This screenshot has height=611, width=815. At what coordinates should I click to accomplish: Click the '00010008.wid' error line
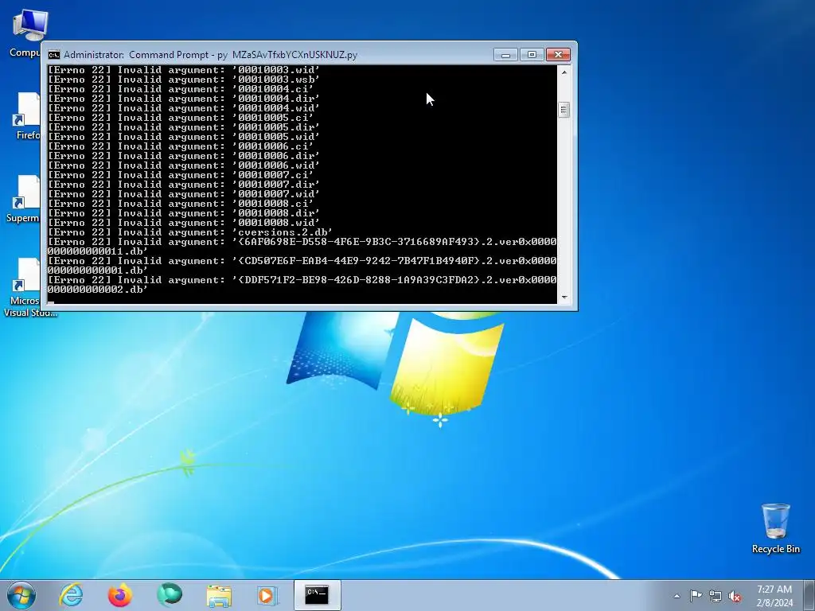pyautogui.click(x=184, y=223)
